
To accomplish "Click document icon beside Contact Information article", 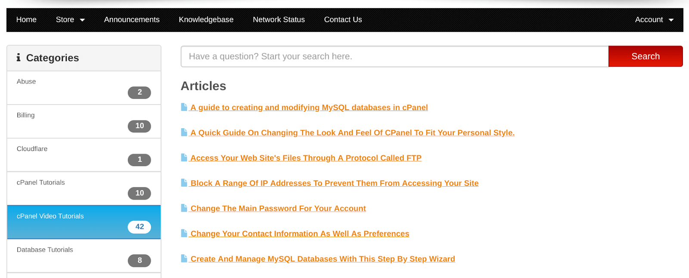I will [184, 233].
